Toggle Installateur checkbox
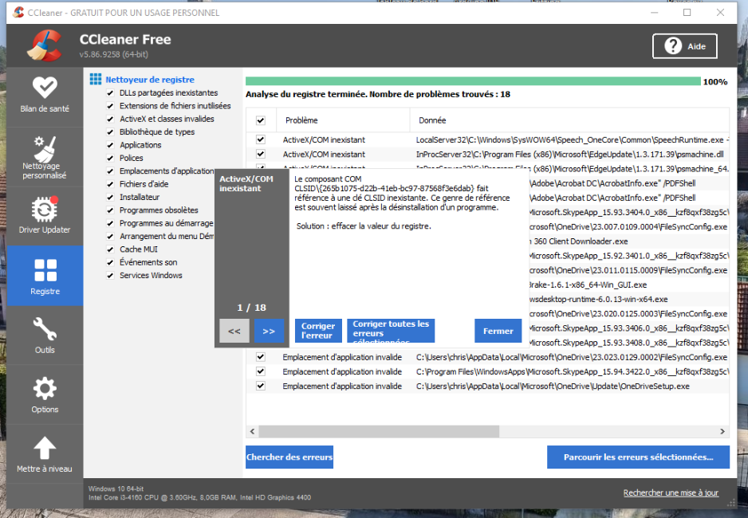This screenshot has height=518, width=748. (110, 198)
